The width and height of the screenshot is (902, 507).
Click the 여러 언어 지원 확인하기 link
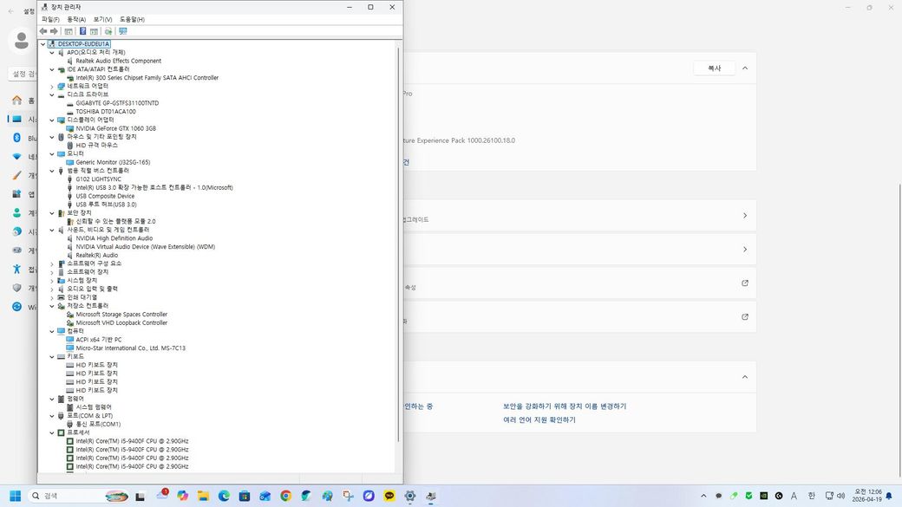click(x=539, y=419)
